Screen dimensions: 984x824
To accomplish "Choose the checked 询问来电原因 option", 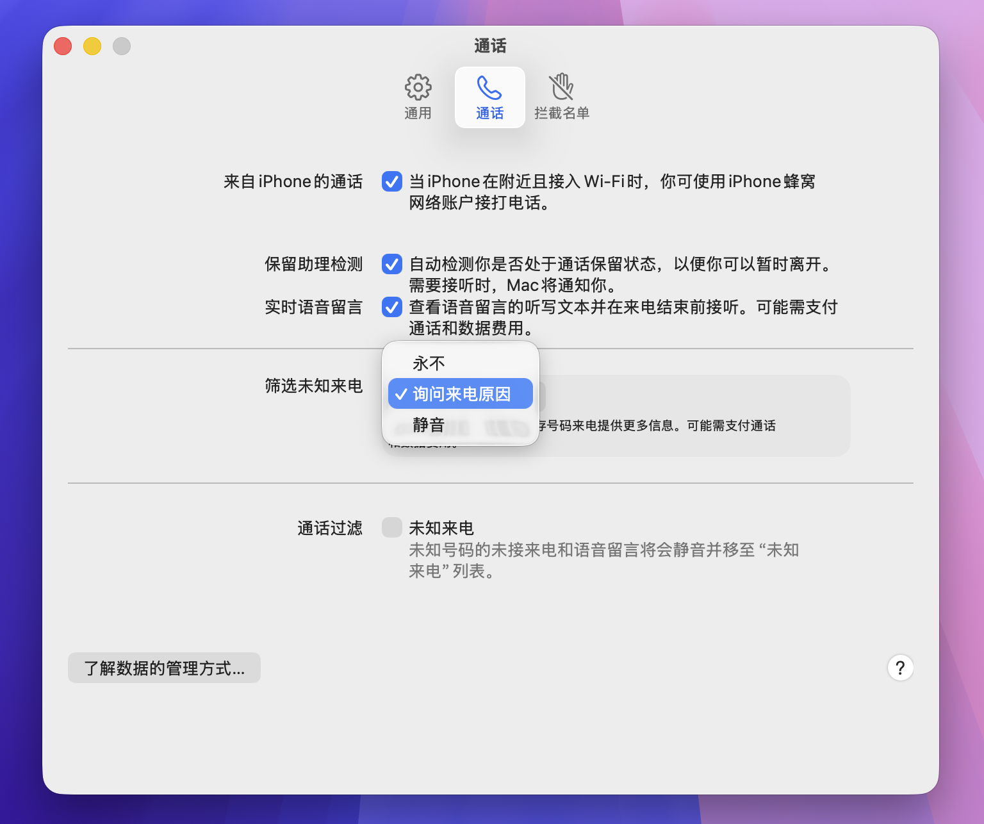I will [461, 393].
